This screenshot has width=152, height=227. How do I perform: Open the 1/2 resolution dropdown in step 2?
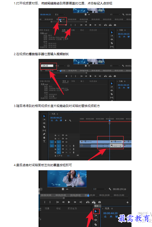click(x=115, y=66)
